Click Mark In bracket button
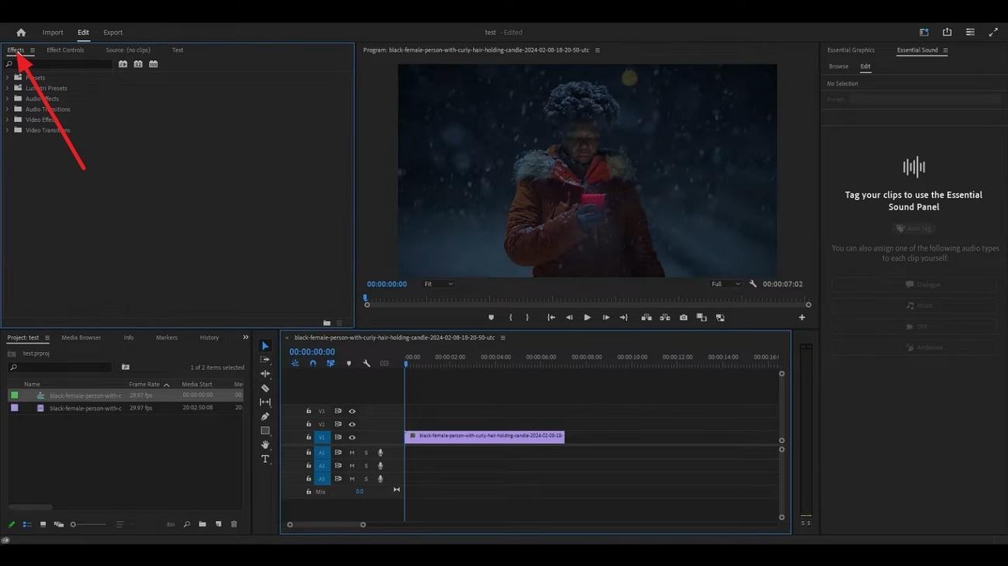Screen dimensions: 1008x566 point(510,317)
